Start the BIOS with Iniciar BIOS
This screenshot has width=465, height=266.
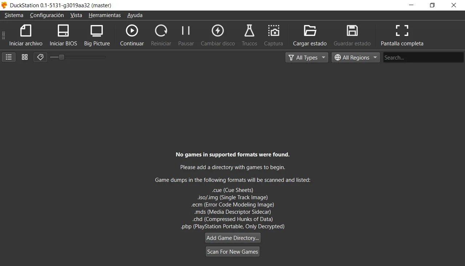click(x=63, y=31)
